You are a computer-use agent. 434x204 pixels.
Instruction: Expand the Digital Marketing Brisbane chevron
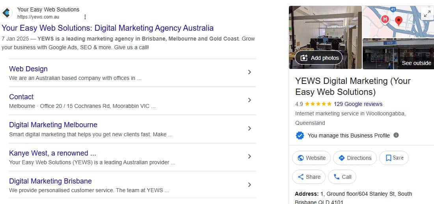(x=249, y=185)
